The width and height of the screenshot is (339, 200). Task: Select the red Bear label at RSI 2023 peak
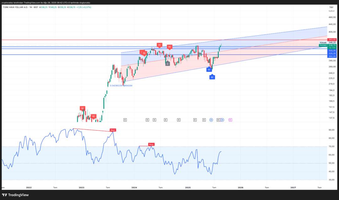[113, 130]
